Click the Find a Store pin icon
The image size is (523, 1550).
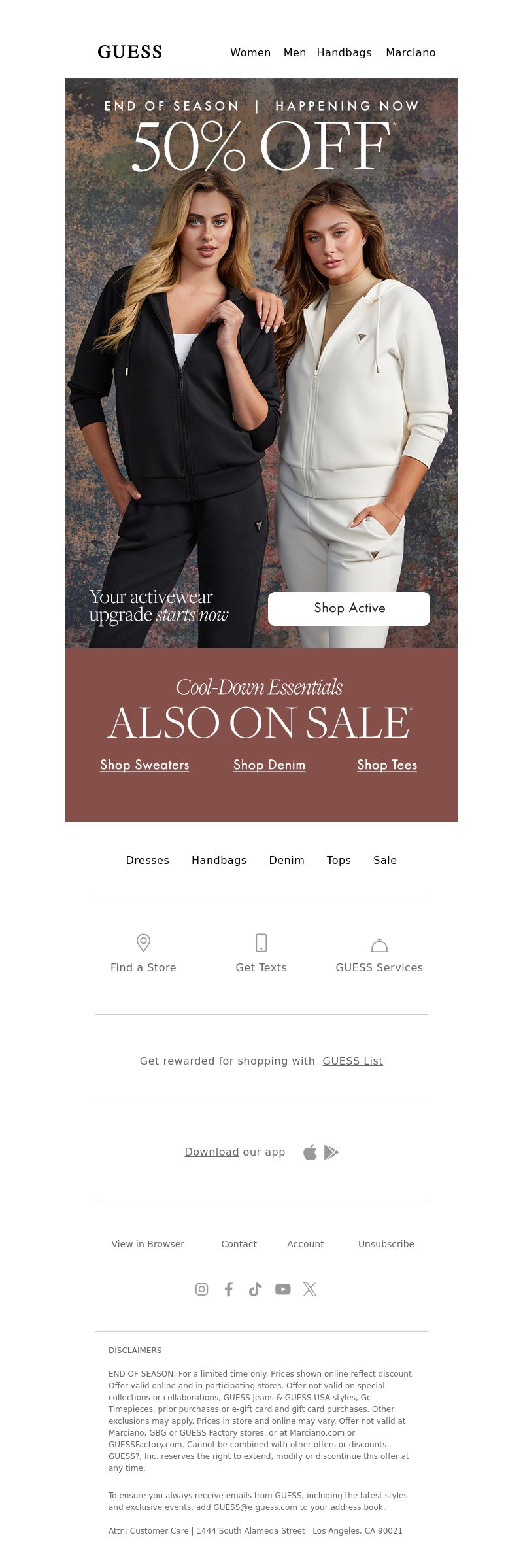tap(143, 942)
